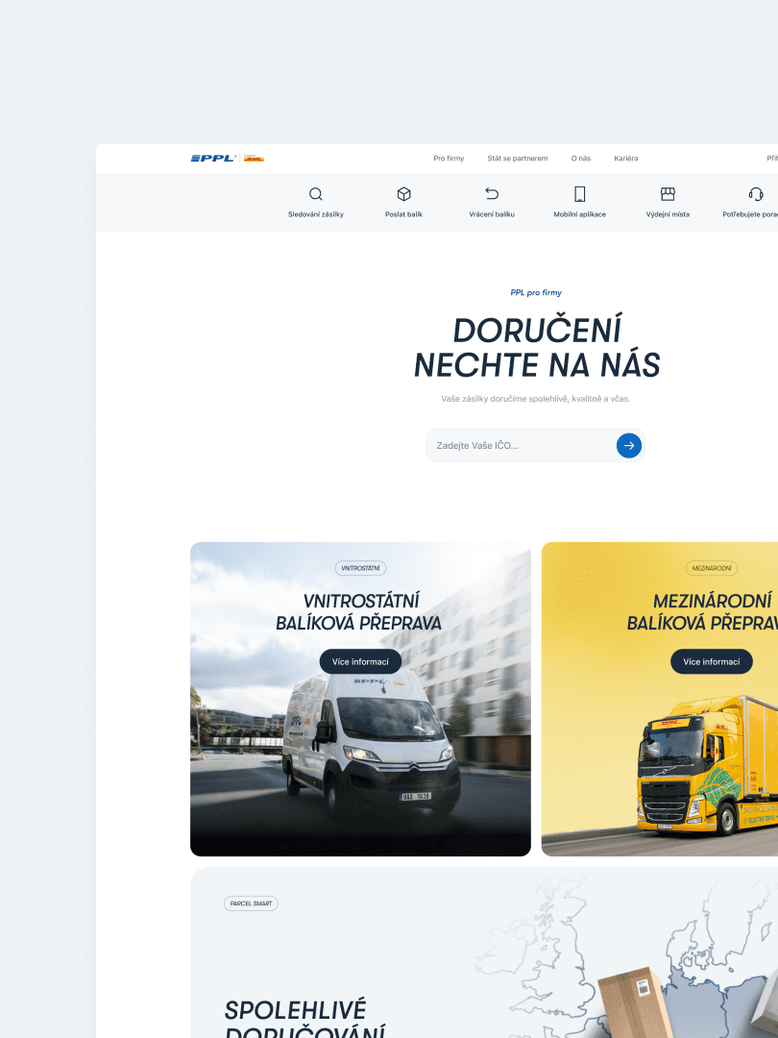Click Sledování zásilky label
Image resolution: width=778 pixels, height=1038 pixels.
[316, 214]
